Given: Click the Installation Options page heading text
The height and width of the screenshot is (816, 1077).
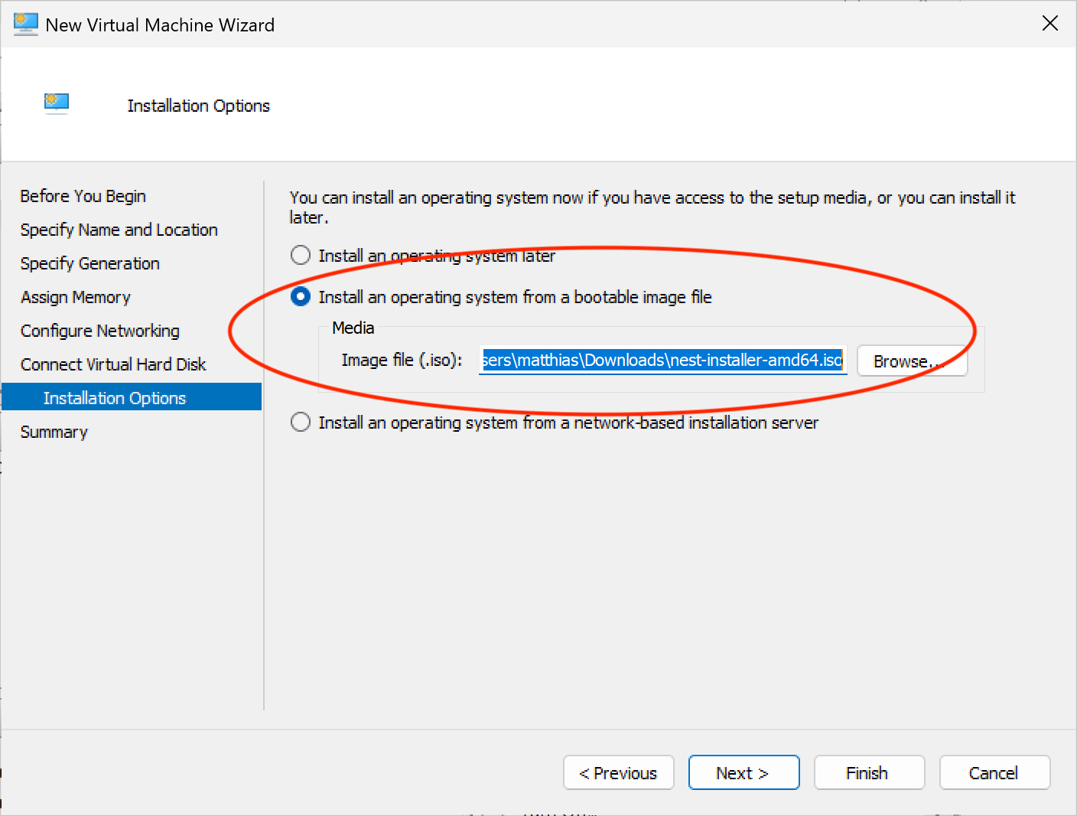Looking at the screenshot, I should click(x=199, y=106).
